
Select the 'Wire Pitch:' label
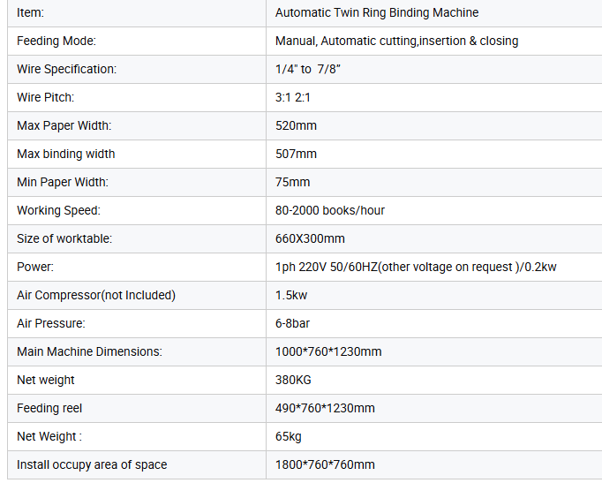click(45, 97)
